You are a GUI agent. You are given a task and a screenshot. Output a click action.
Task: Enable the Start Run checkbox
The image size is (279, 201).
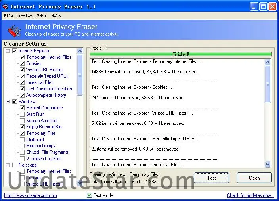coord(22,114)
